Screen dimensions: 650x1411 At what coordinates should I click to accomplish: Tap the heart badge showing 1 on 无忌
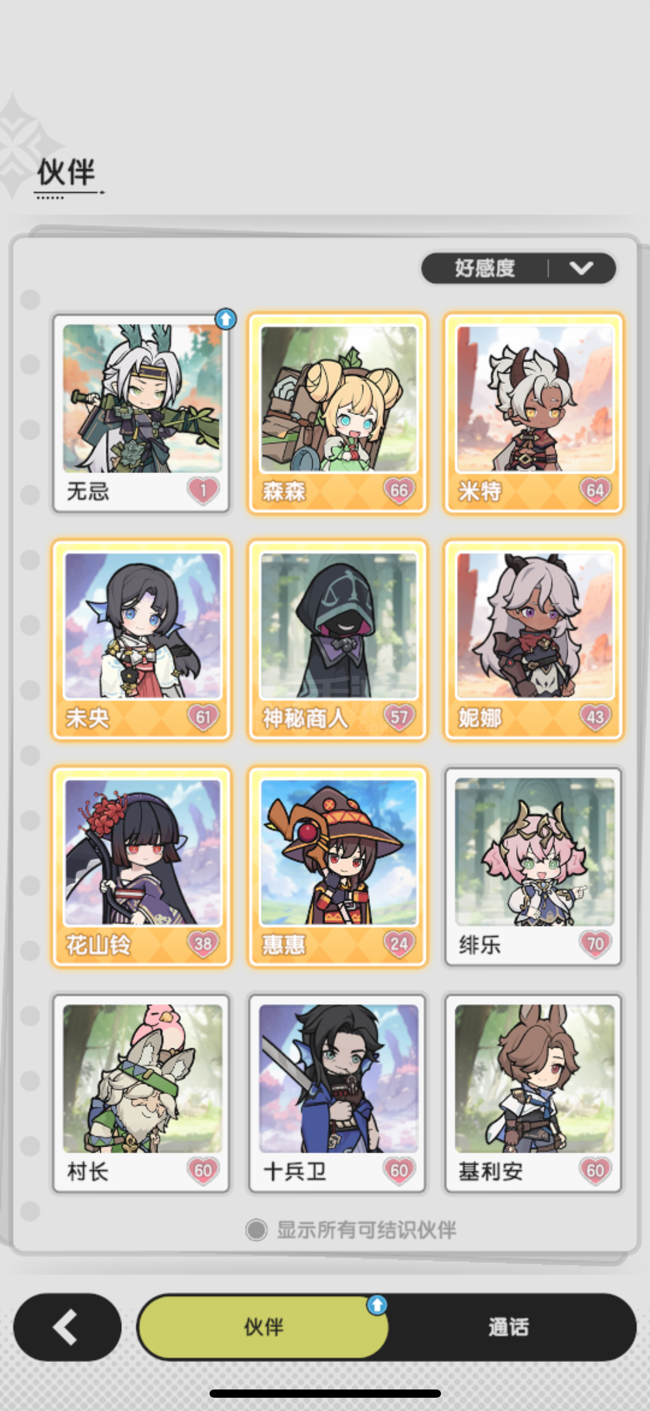203,490
